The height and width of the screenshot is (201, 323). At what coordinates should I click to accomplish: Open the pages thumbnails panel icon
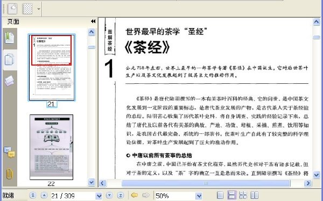10,60
